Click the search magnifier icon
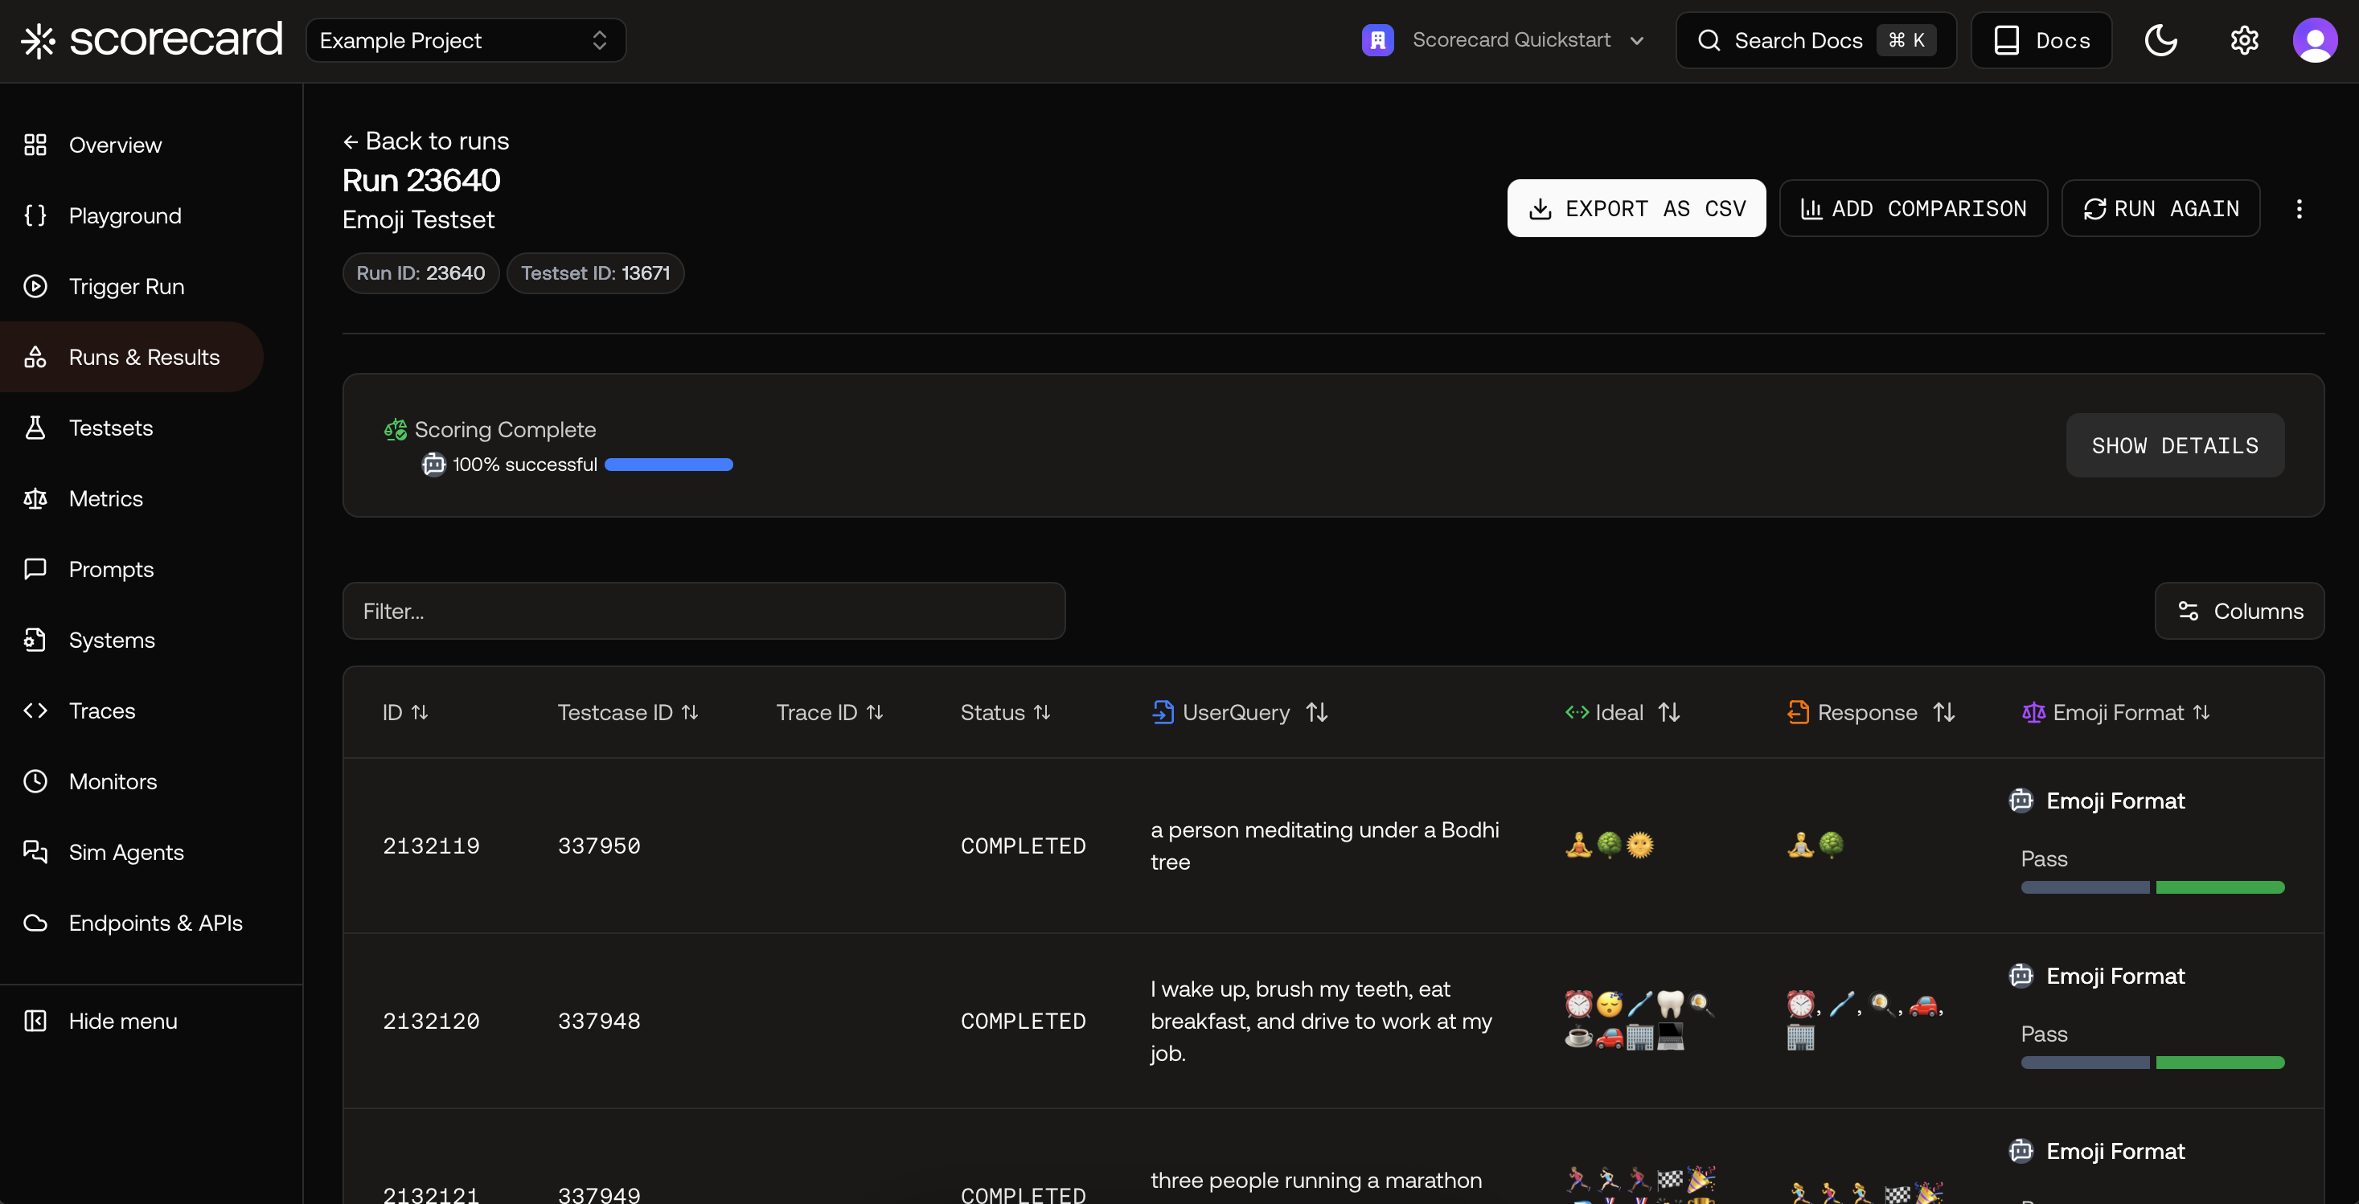 1709,40
